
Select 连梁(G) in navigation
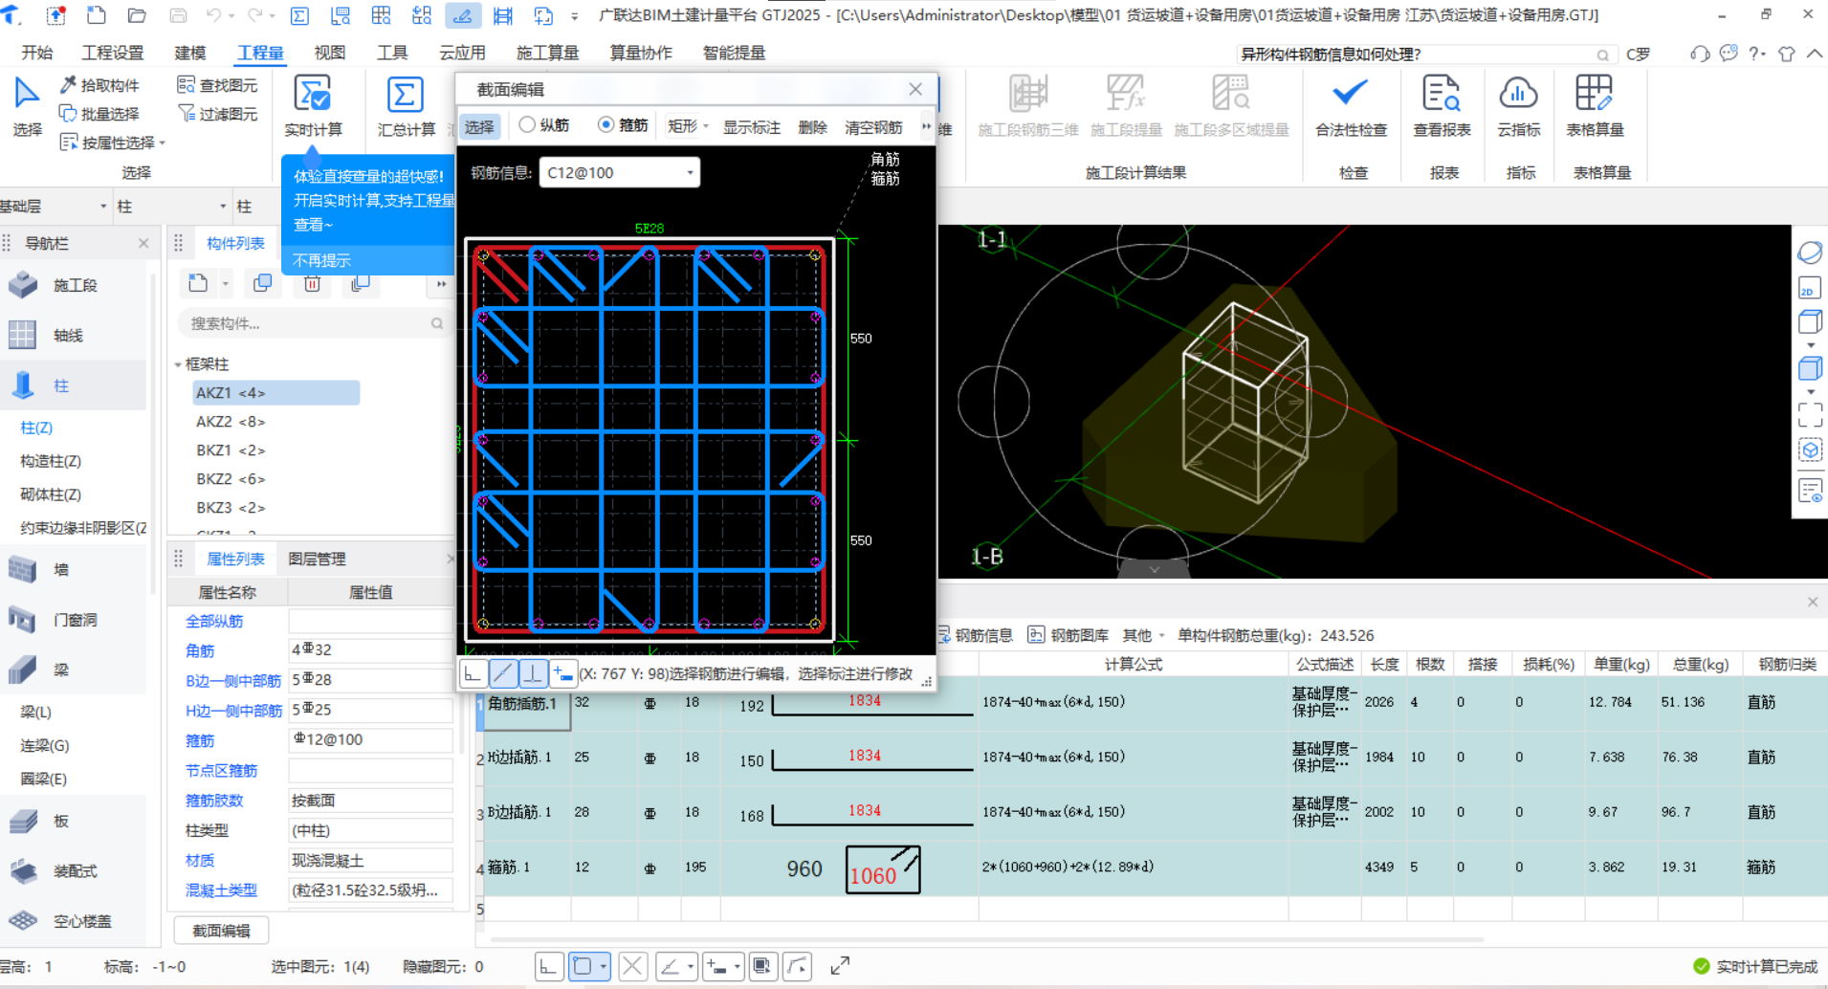45,745
